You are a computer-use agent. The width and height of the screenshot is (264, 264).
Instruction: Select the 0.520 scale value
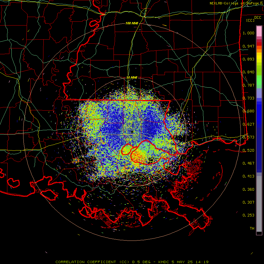[248, 150]
